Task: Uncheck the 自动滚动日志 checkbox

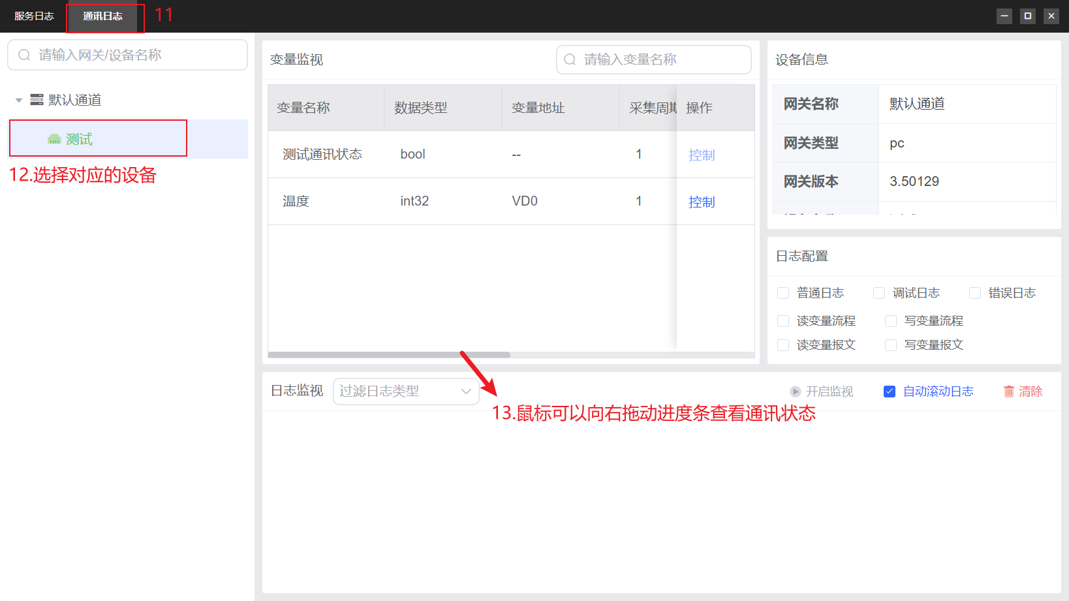Action: pyautogui.click(x=890, y=392)
